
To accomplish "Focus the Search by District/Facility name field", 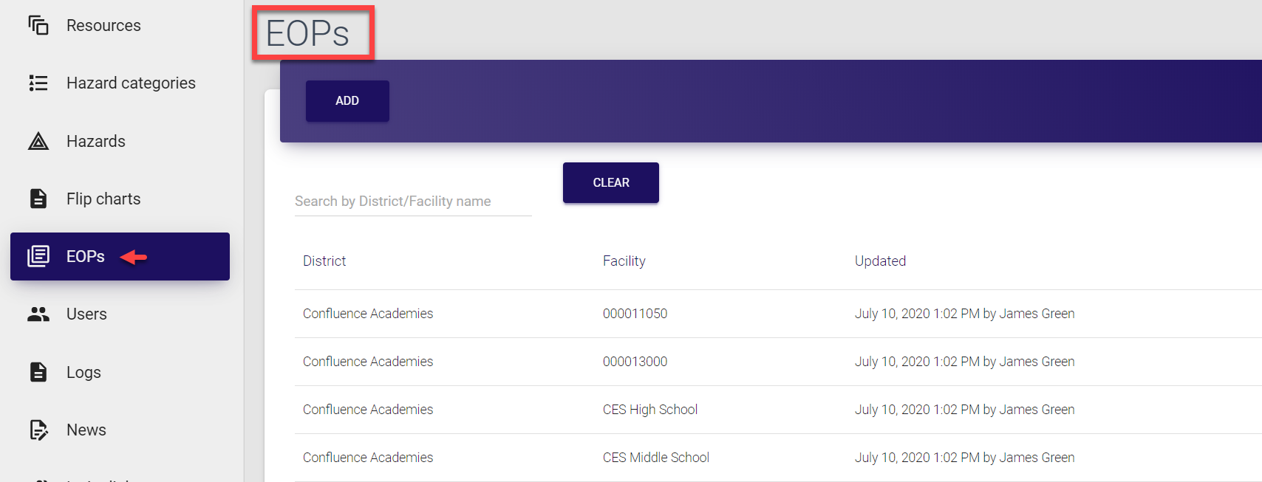I will (412, 202).
